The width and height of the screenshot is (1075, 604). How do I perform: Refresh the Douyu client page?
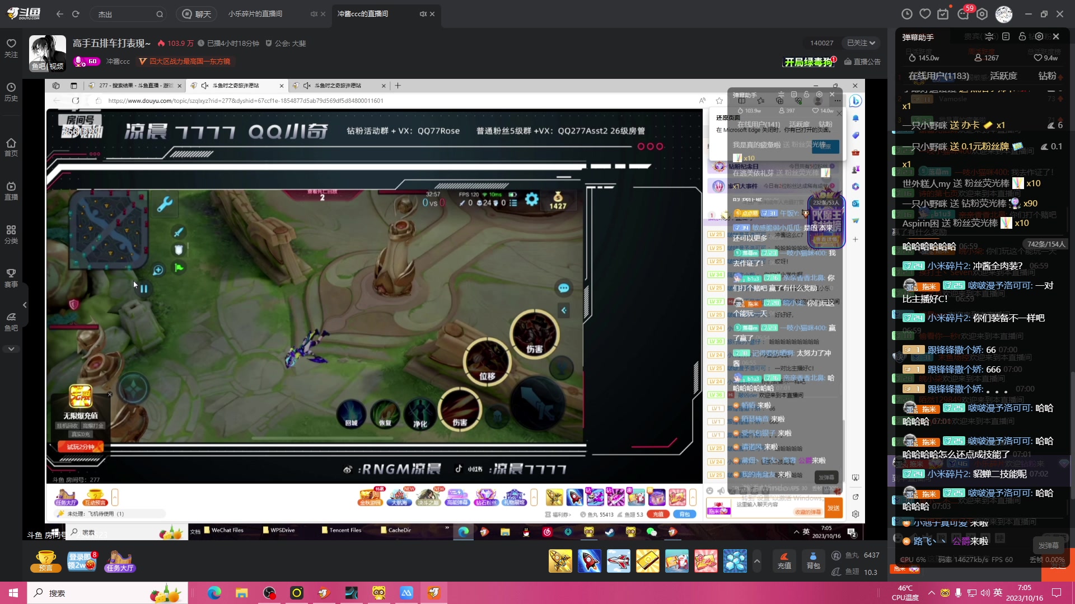[76, 14]
